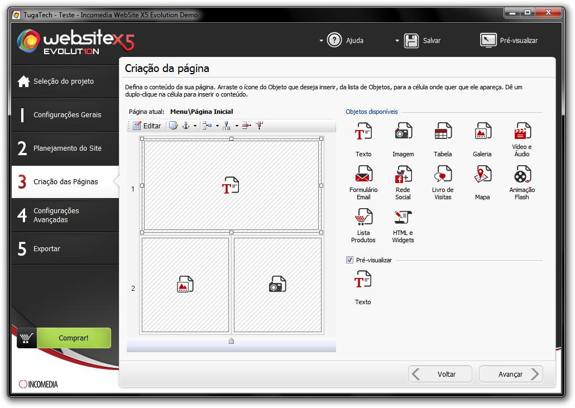Maximize the WebSite X5 window

click(x=528, y=13)
